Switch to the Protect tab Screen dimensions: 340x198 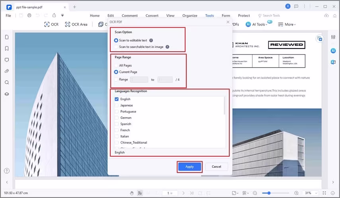click(x=244, y=16)
